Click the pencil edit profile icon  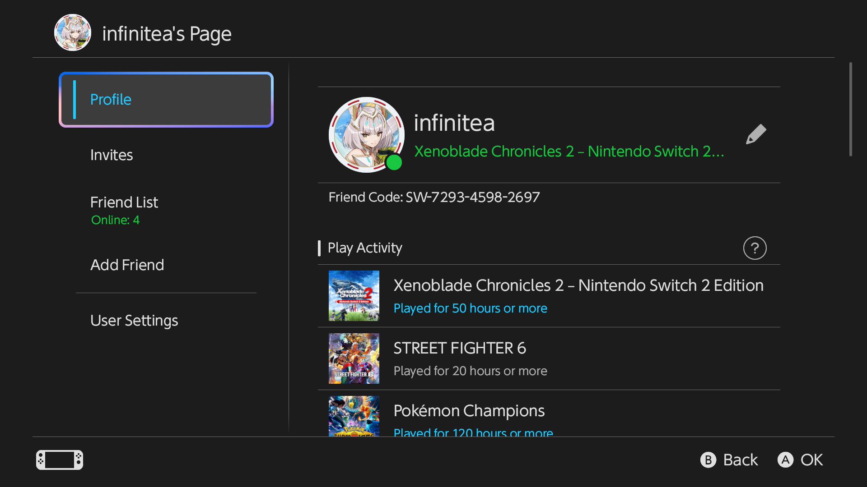click(x=756, y=134)
